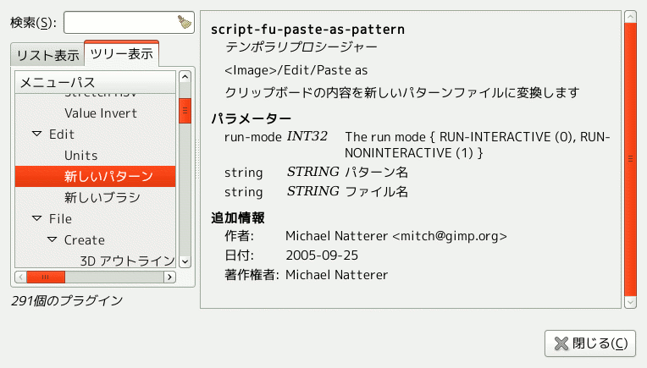Select the ツリー表示 tab

121,53
